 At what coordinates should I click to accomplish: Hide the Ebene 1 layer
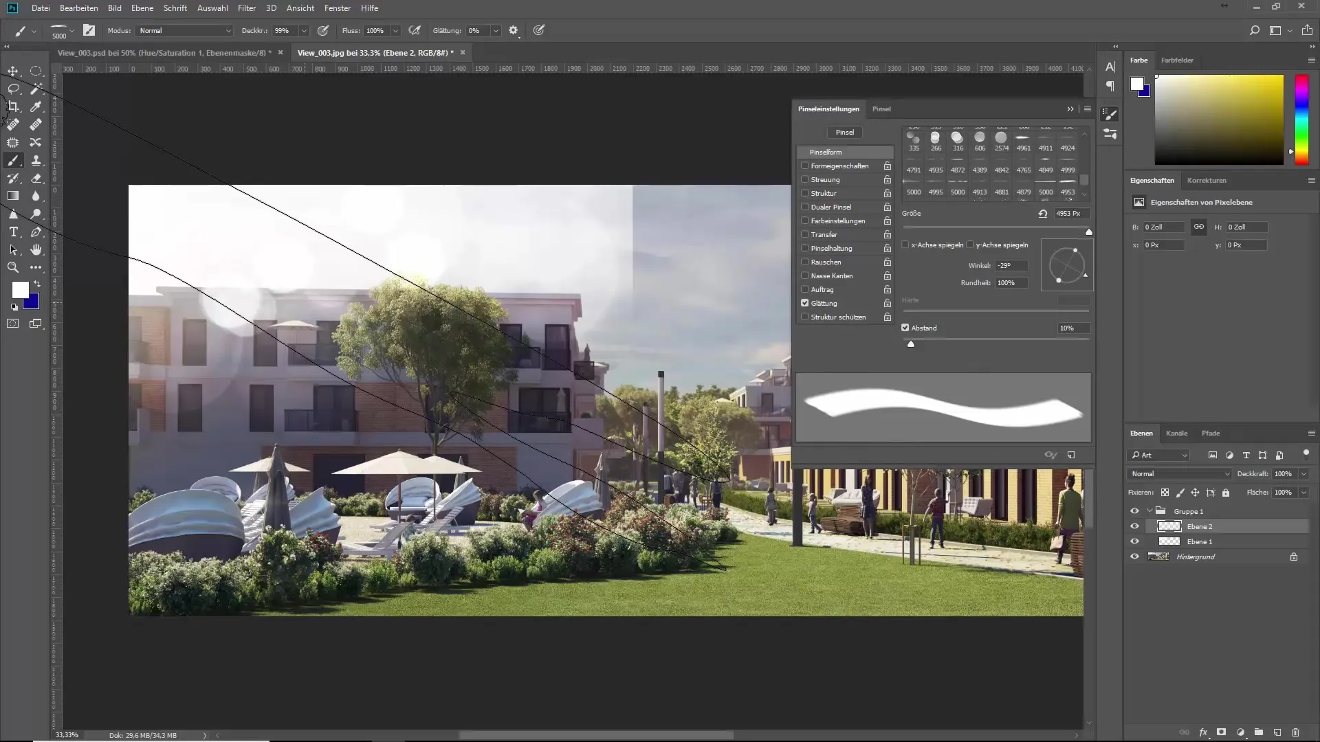[x=1134, y=541]
